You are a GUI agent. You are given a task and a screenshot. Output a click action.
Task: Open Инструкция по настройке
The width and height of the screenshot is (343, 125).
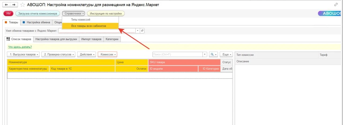[106, 13]
